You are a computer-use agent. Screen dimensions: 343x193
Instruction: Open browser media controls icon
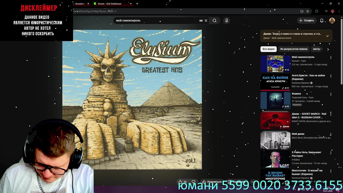326,11
